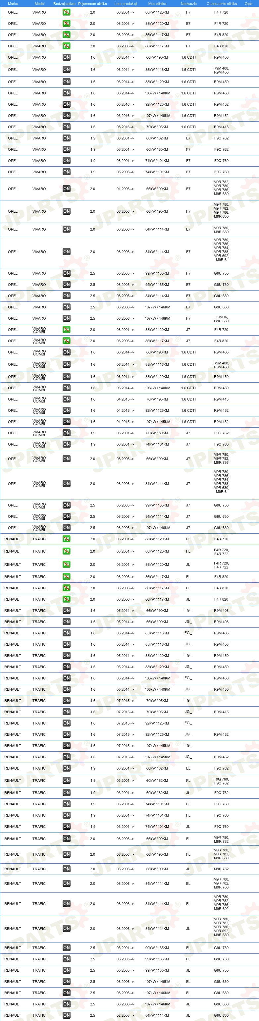Screen dimensions: 259x1021
Task: Click 'M9R 780, M9R 782' in Trafic 66kW EL row
Action: coord(221,839)
